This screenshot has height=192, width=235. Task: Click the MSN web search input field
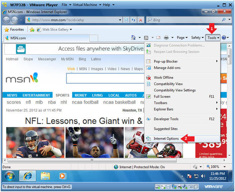[105, 78]
